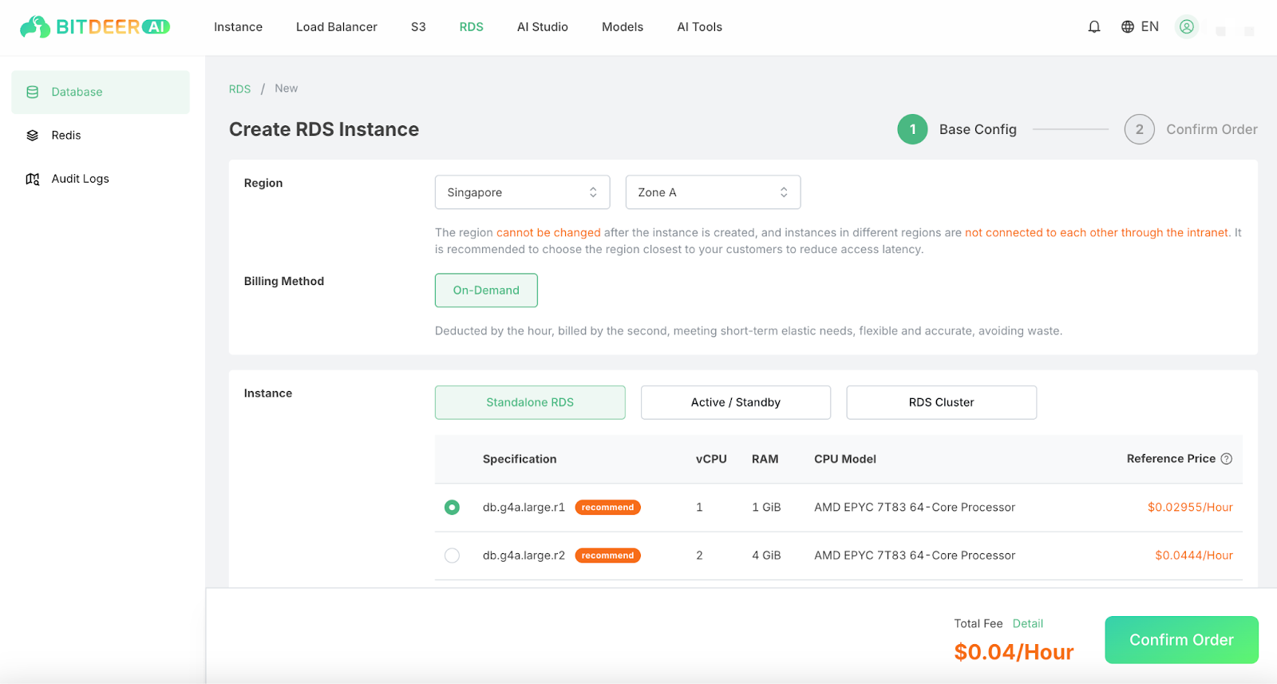Select the db.g4a.large.r1 radio button

point(452,508)
